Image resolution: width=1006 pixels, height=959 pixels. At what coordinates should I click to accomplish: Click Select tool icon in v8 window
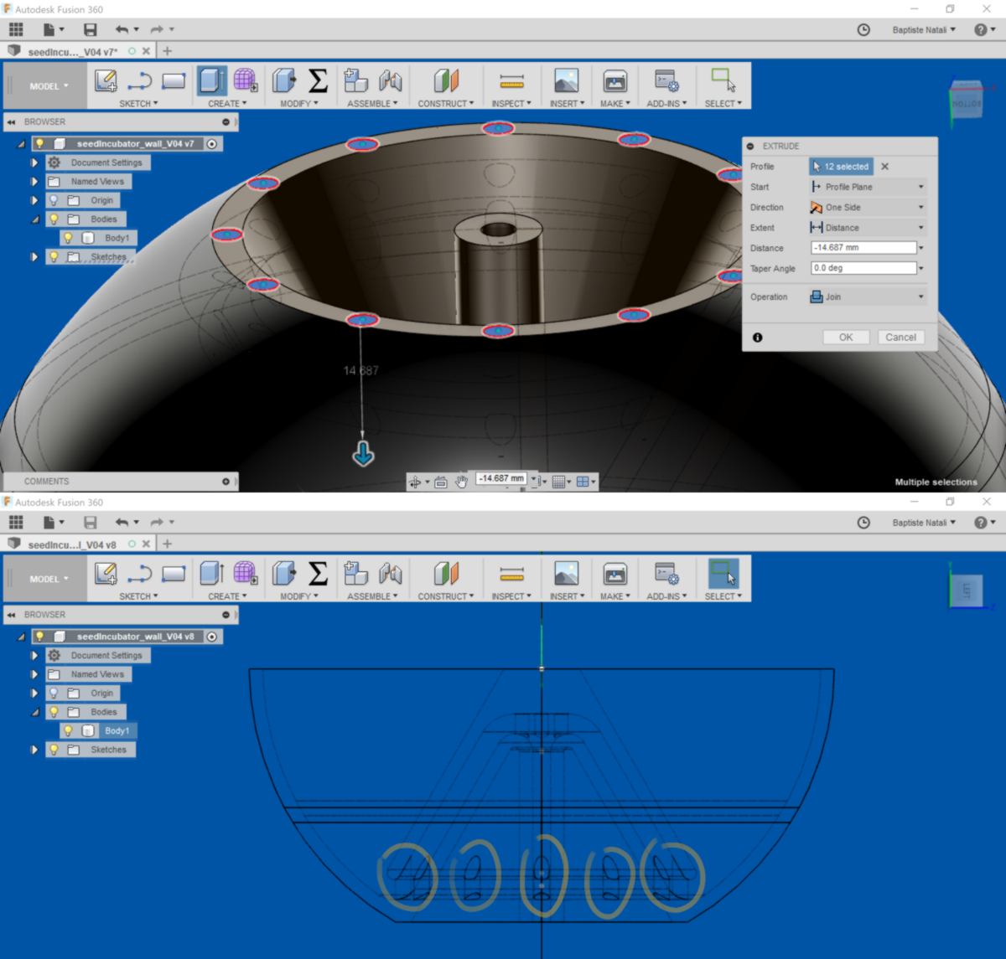(x=723, y=573)
